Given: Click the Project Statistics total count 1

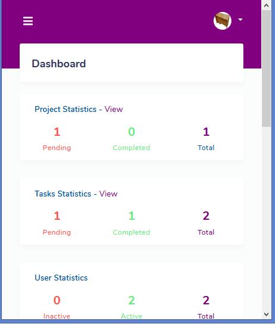Looking at the screenshot, I should tap(206, 132).
